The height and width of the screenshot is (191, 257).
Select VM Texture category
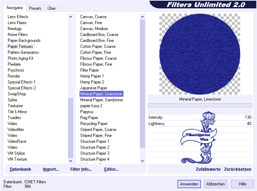pyautogui.click(x=17, y=159)
